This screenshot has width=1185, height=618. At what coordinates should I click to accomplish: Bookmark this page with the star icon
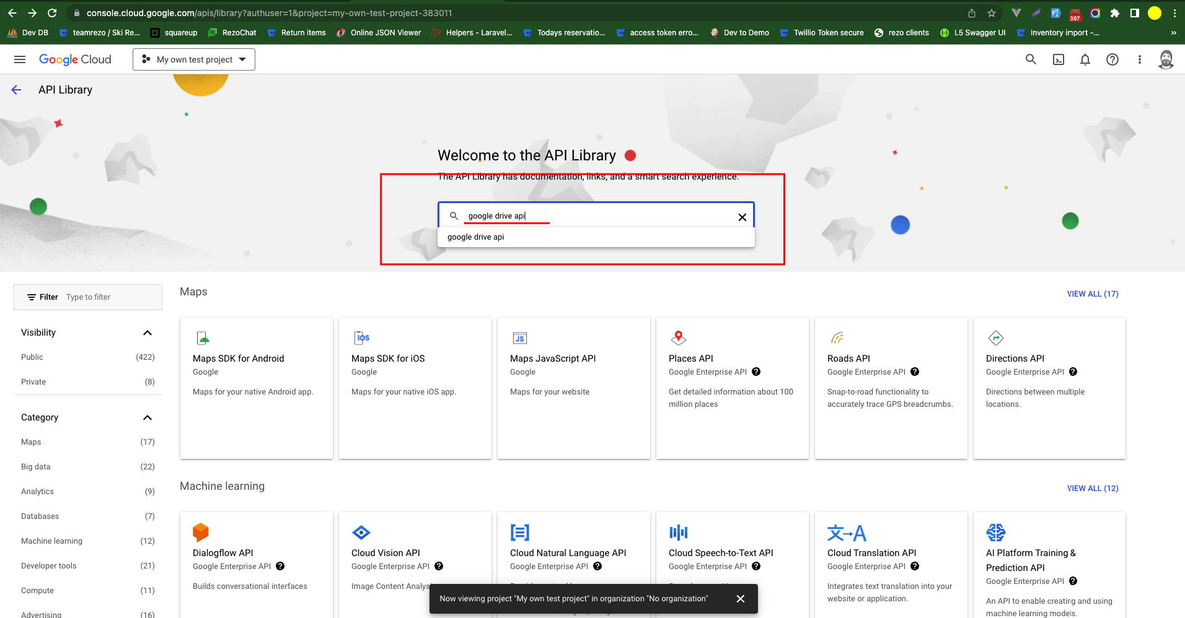(x=992, y=13)
